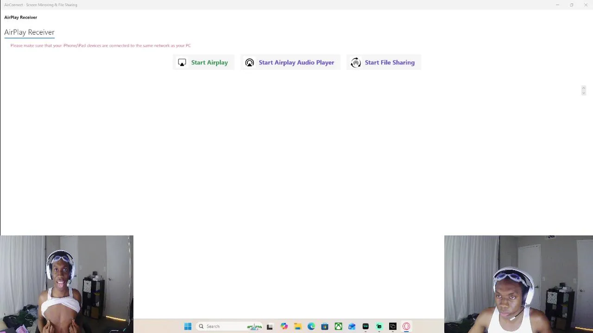
Task: Click the Start Airplay button
Action: pyautogui.click(x=203, y=62)
